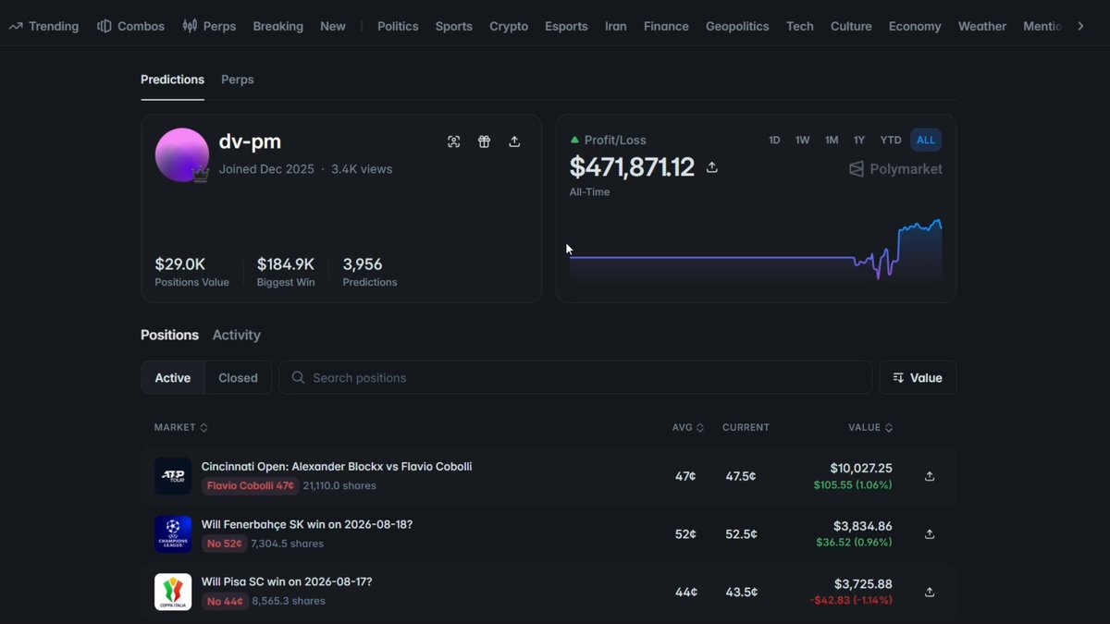Open the Weather category
This screenshot has width=1110, height=624.
(982, 26)
